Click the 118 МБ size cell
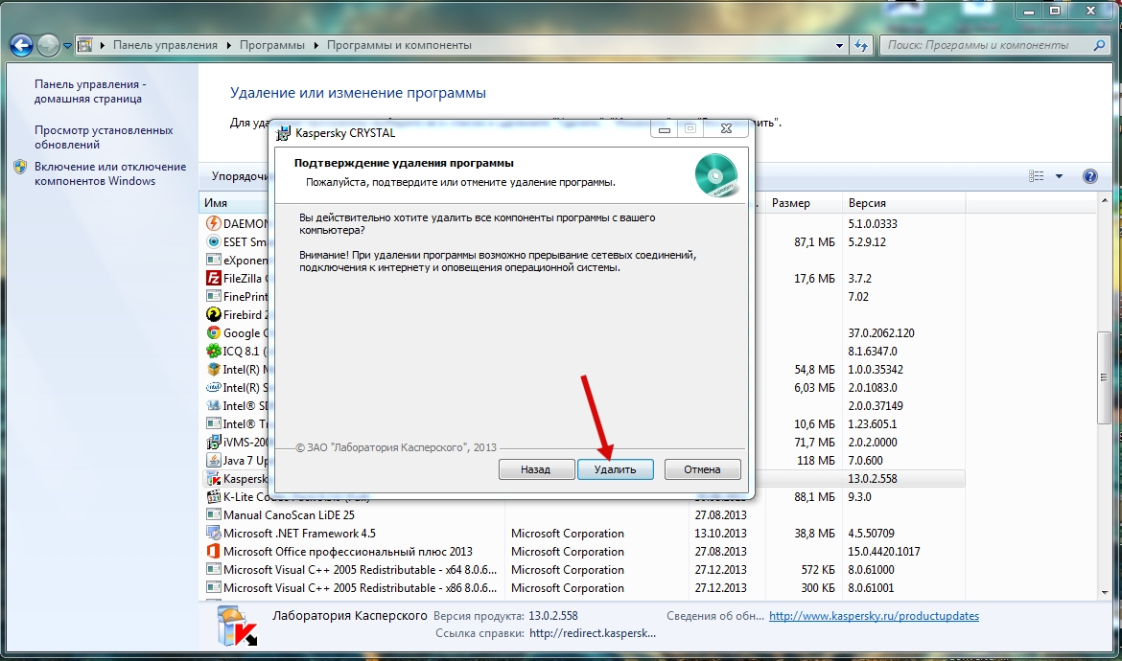Viewport: 1122px width, 661px height. (x=816, y=460)
